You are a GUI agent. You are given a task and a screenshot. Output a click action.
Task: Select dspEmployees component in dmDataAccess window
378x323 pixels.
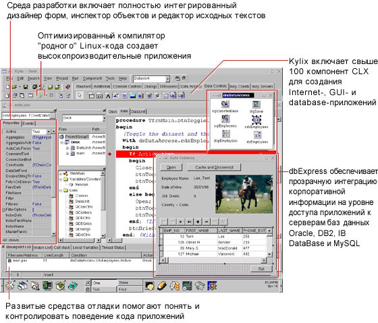click(225, 136)
